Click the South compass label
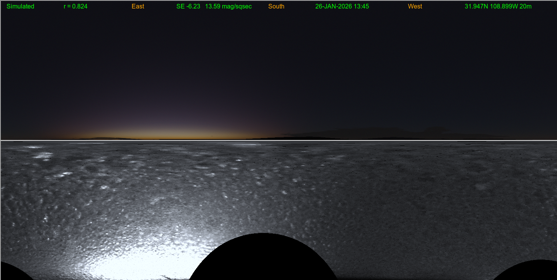 tap(276, 7)
